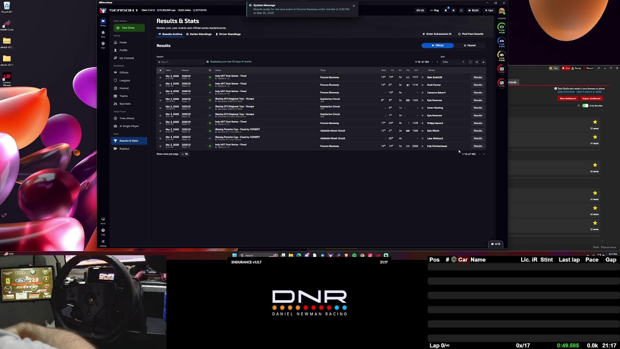This screenshot has height=349, width=620.
Task: Click New dashboard in Dash Studio window
Action: [568, 98]
